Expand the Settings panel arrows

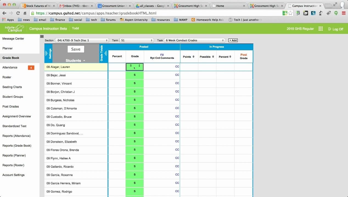coord(46,53)
